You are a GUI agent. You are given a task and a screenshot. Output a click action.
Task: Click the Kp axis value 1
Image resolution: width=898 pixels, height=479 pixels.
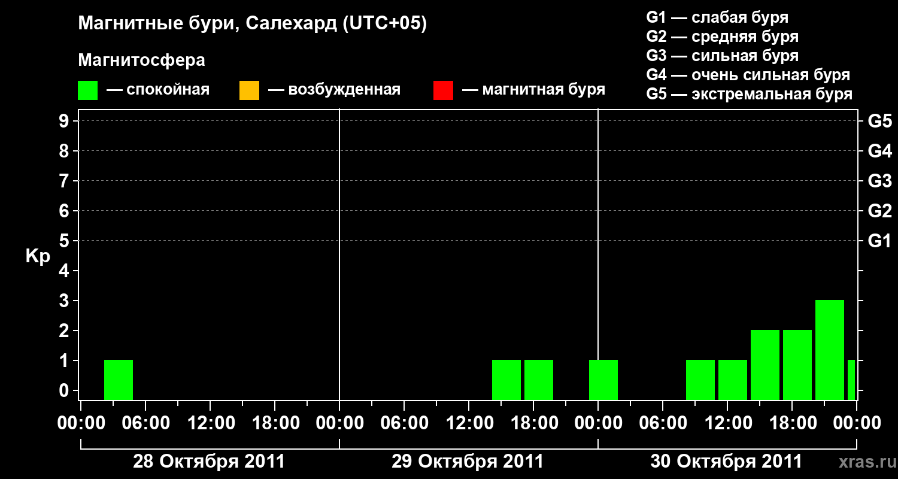[65, 360]
